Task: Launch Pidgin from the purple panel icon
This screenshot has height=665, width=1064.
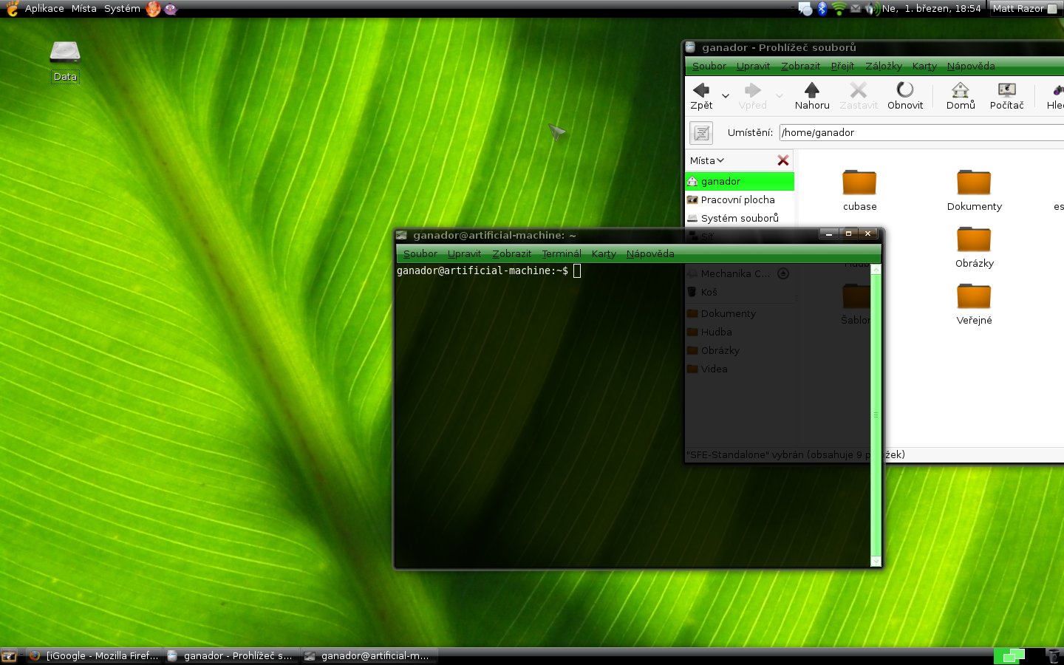Action: click(x=171, y=9)
